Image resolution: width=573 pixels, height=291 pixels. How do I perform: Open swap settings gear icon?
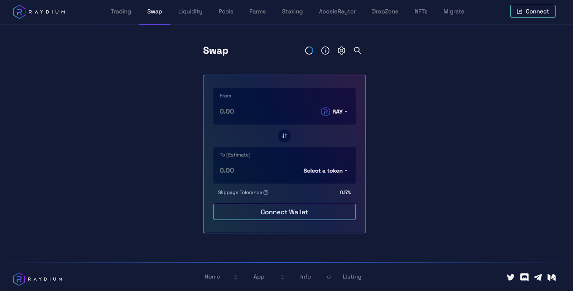click(341, 50)
